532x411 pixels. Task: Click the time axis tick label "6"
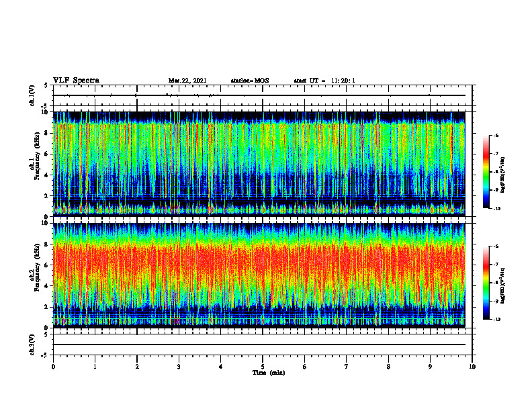coord(305,367)
